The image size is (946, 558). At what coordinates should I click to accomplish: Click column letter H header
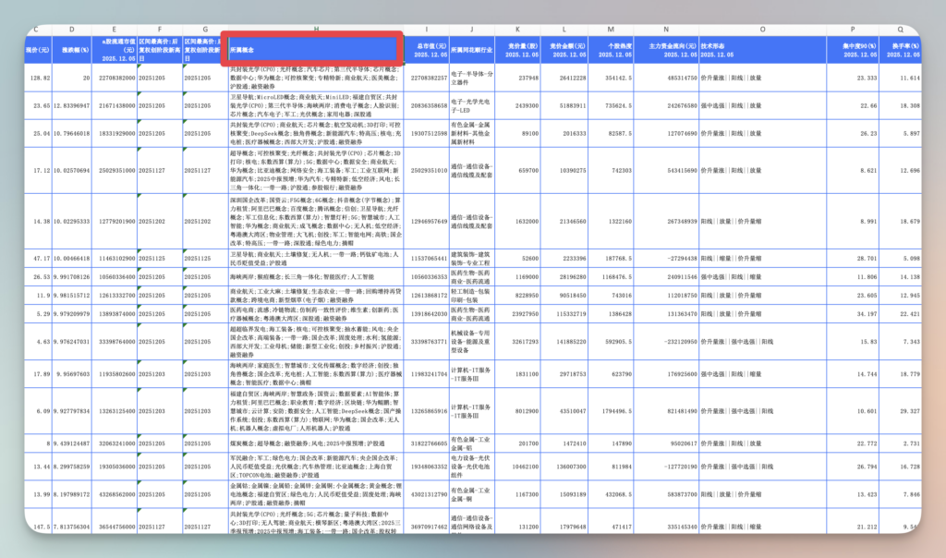click(316, 29)
